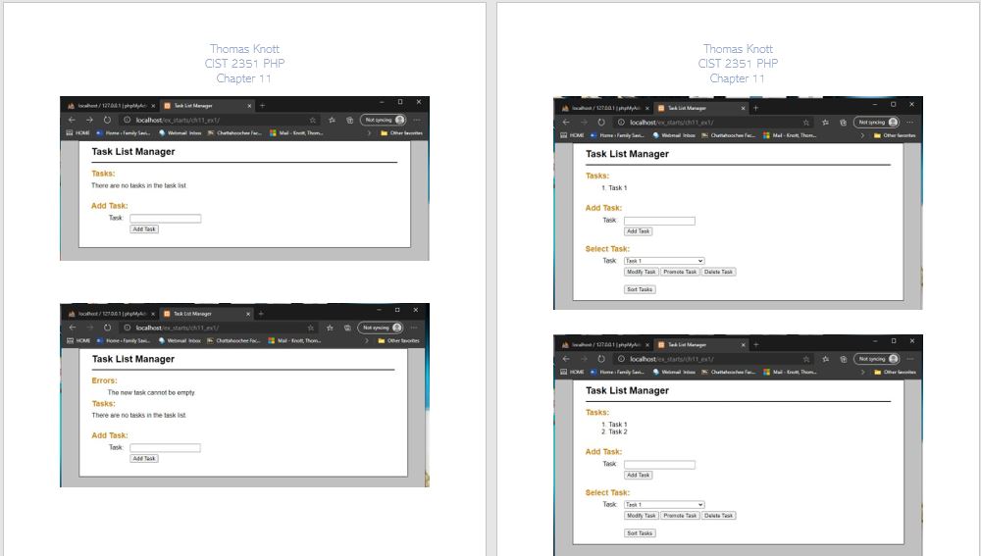Screen dimensions: 981x556
Task: Click the address bar in the one-task screenshot
Action: (x=713, y=123)
